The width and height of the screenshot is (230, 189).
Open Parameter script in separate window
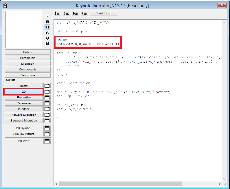pyautogui.click(x=47, y=103)
